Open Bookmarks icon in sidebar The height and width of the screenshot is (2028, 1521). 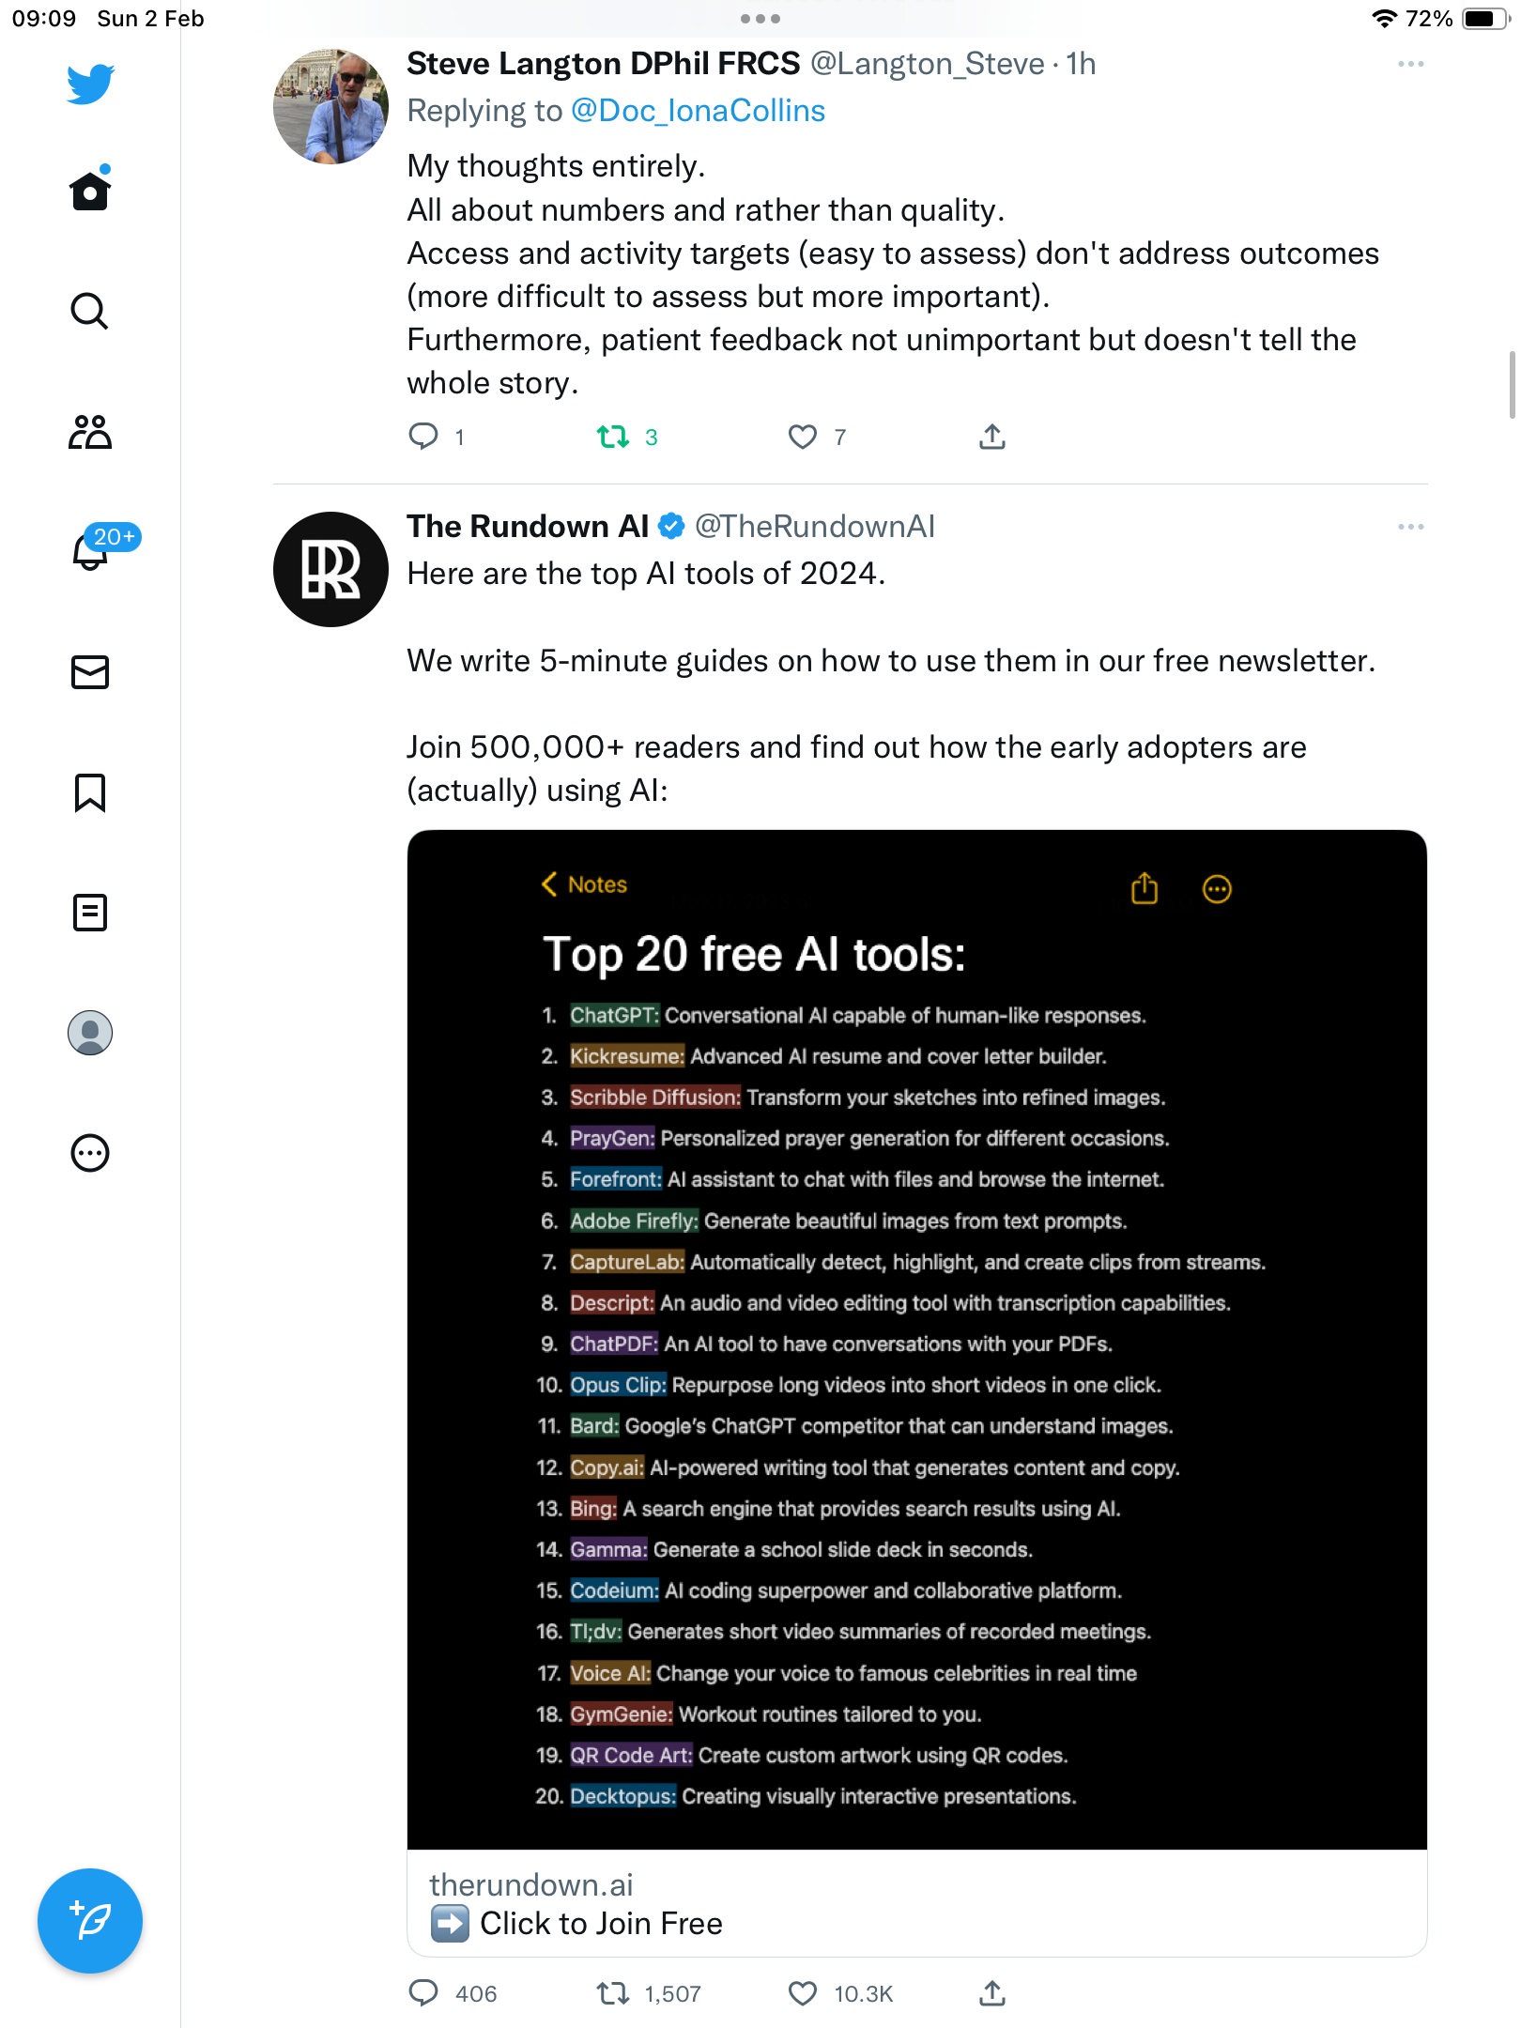pos(90,792)
